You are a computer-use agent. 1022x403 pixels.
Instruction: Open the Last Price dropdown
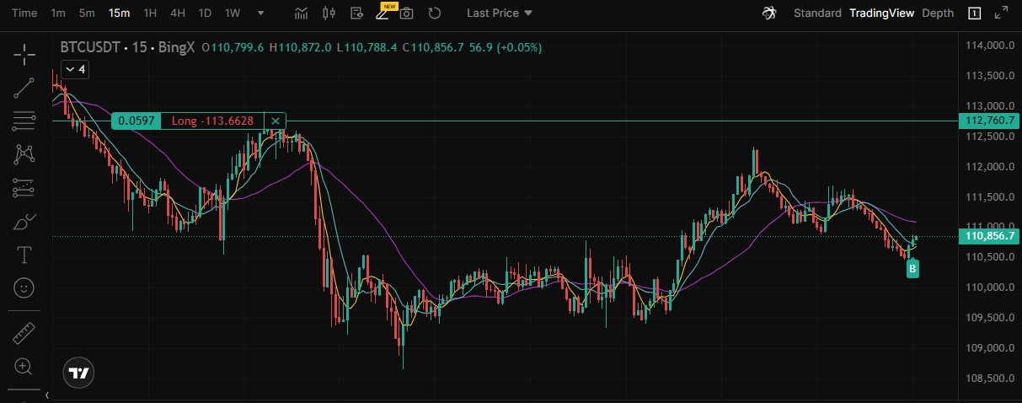(500, 13)
